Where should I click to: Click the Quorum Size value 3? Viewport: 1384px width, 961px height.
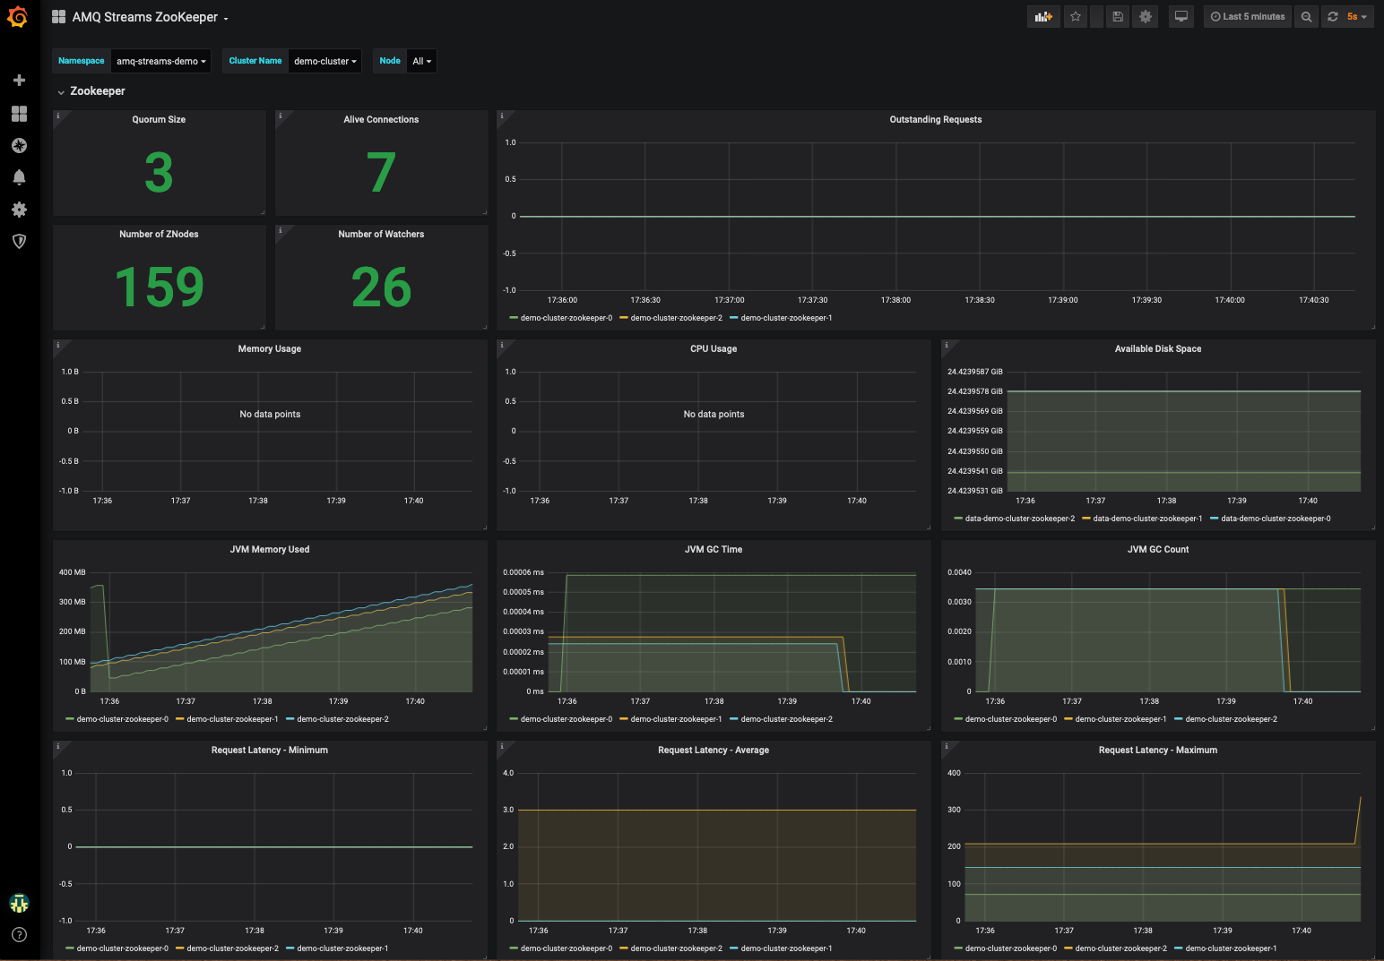(x=159, y=173)
